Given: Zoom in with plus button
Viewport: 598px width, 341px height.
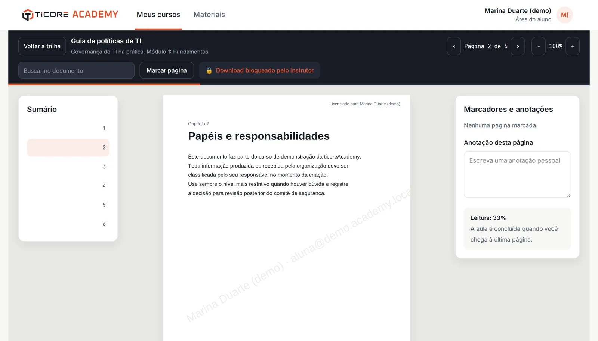Looking at the screenshot, I should click(573, 46).
